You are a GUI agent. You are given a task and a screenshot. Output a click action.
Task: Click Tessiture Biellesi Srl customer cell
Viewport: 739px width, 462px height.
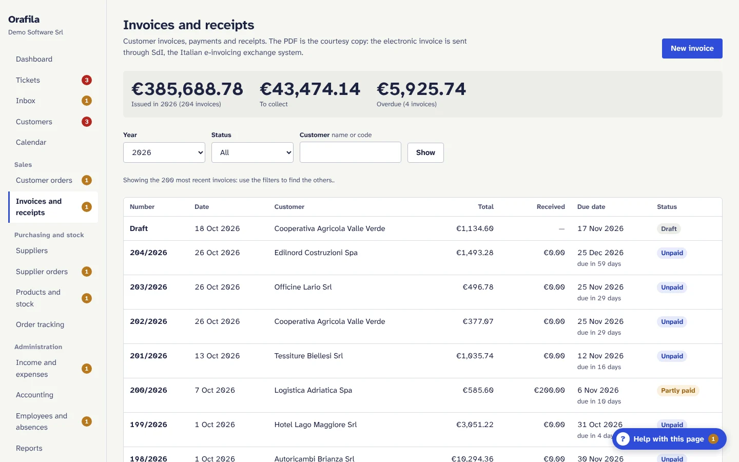pyautogui.click(x=308, y=356)
